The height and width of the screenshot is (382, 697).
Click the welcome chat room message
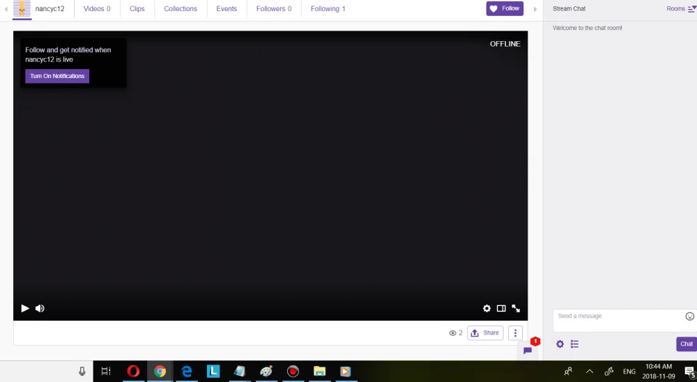click(x=587, y=28)
